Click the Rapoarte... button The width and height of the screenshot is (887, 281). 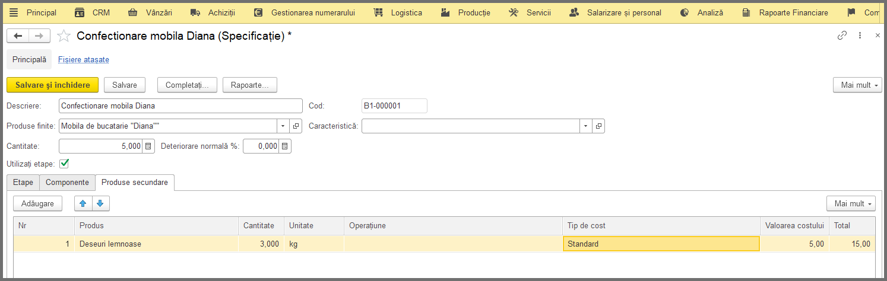250,85
